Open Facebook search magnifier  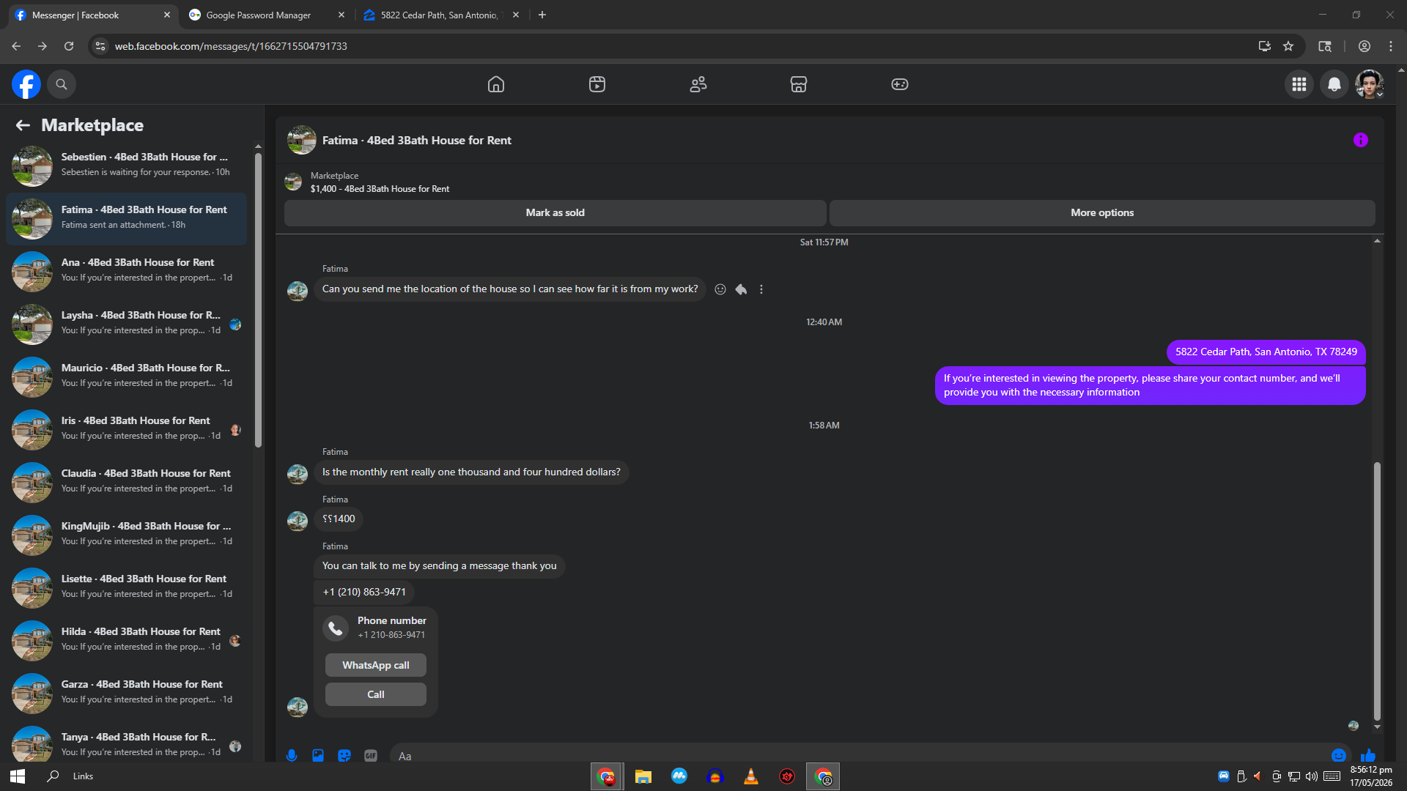62,84
